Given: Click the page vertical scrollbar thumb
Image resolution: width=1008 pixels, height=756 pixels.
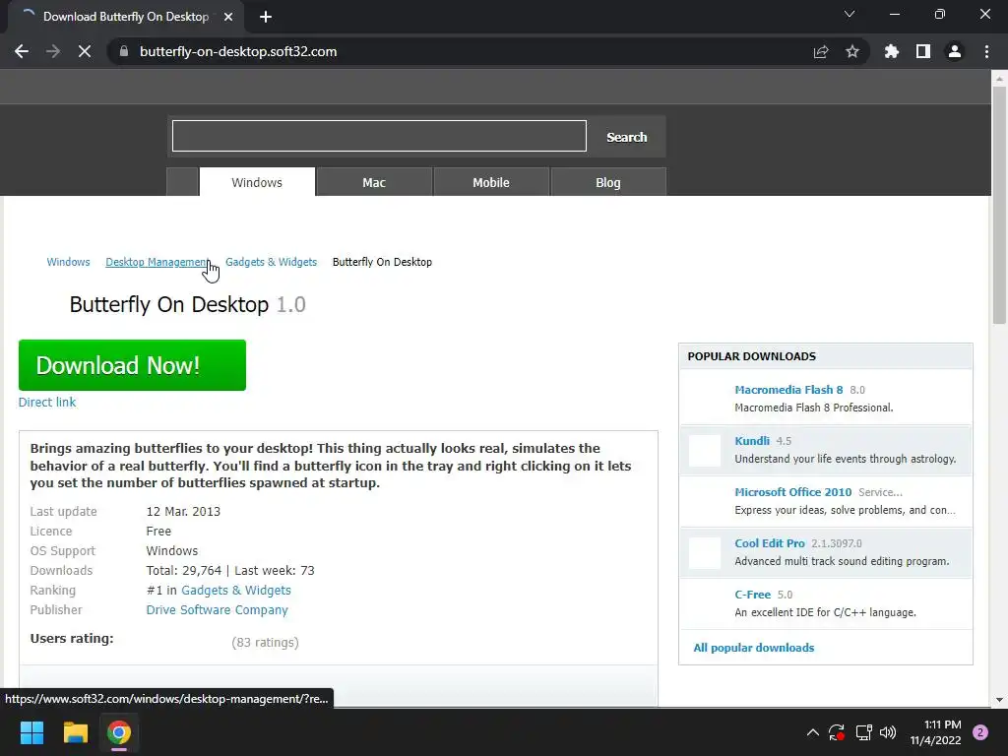Looking at the screenshot, I should [x=999, y=206].
